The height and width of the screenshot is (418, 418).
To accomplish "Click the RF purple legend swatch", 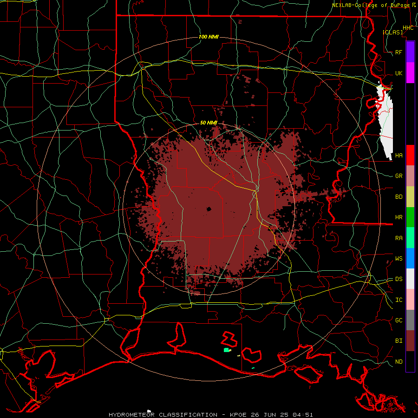I will [x=410, y=52].
